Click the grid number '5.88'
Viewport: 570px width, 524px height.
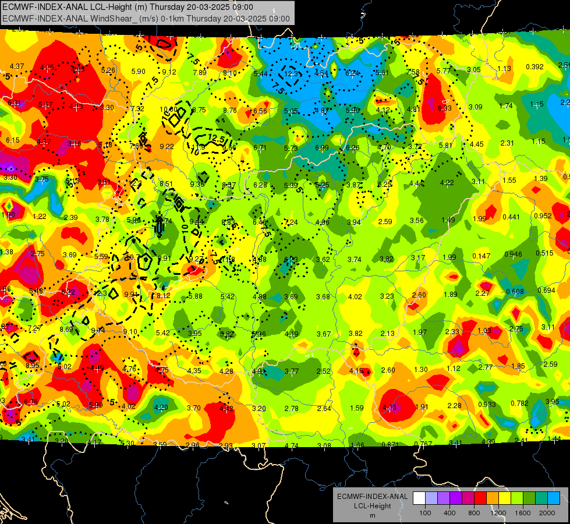coord(196,296)
